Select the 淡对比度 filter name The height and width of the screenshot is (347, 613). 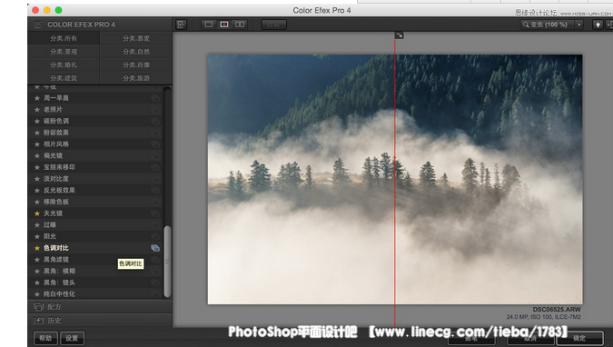click(x=56, y=179)
